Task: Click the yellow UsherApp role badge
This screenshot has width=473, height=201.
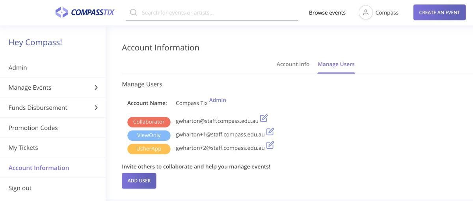Action: coord(149,149)
